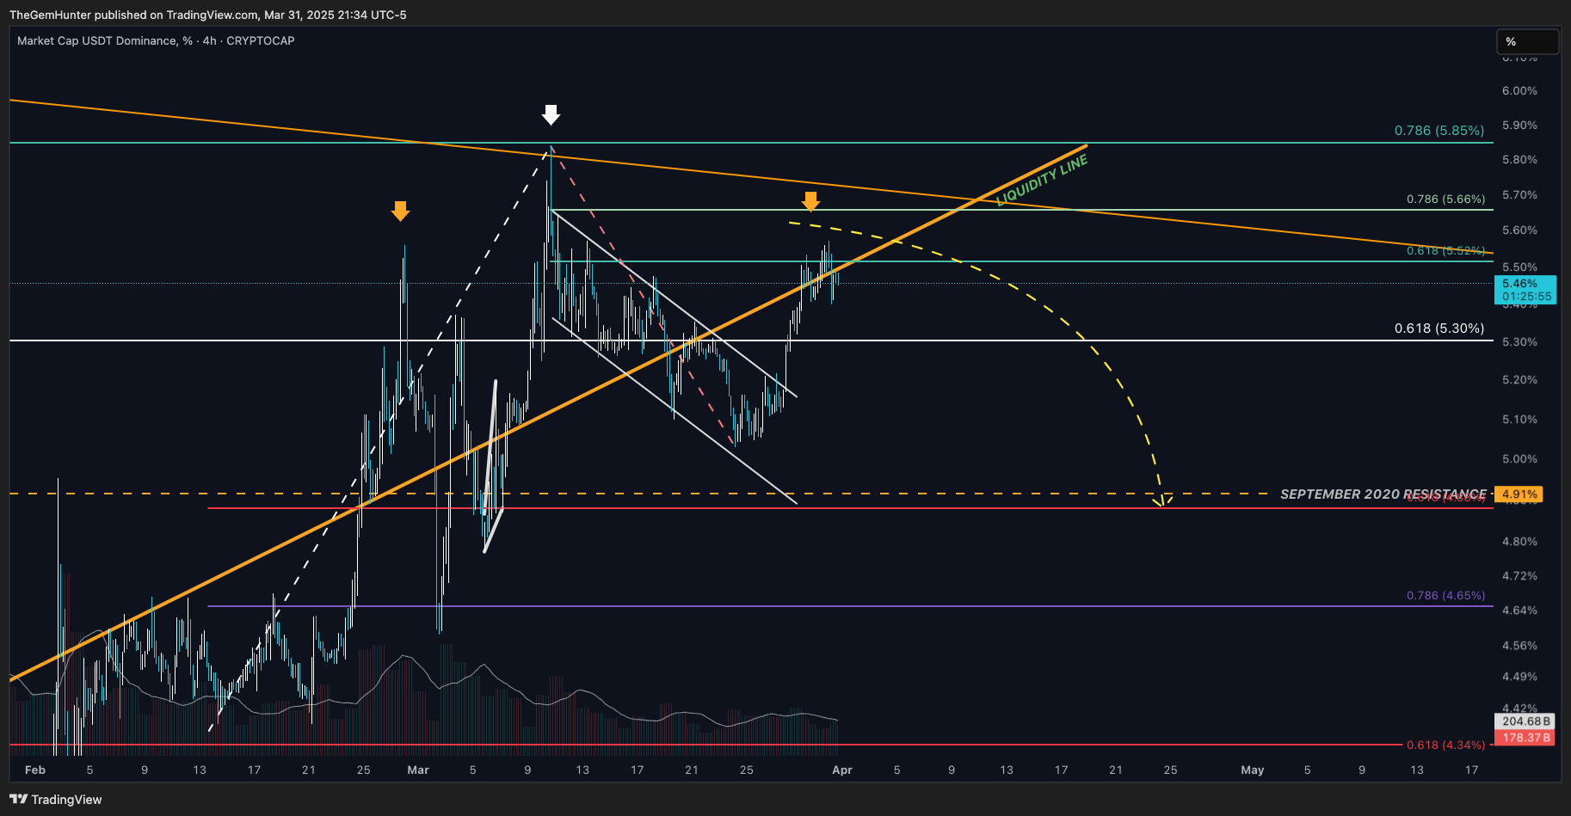Click the Market Cap USDT Dominance chart title
Viewport: 1571px width, 816px height.
pos(156,40)
